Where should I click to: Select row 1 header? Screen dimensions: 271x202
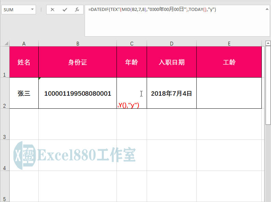5,62
